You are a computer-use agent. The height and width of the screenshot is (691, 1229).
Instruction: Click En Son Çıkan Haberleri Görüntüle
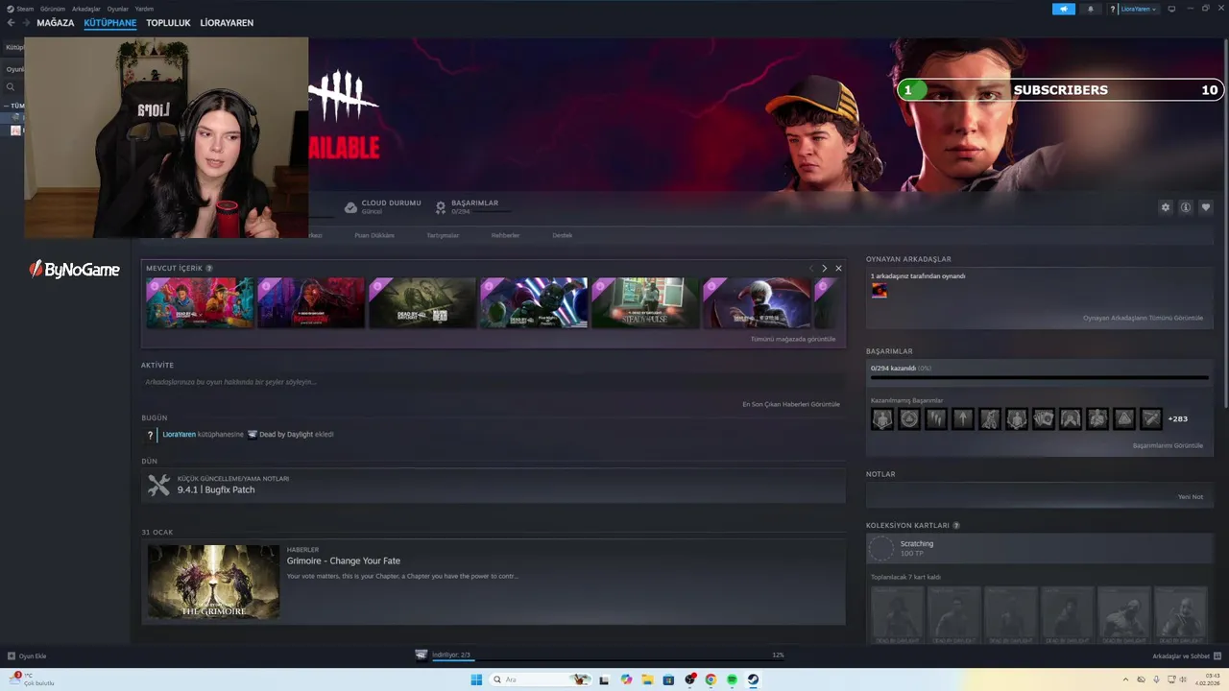pyautogui.click(x=791, y=404)
